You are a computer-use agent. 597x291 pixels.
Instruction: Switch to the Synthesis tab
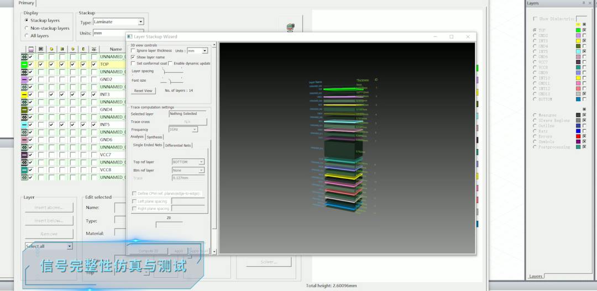click(154, 137)
